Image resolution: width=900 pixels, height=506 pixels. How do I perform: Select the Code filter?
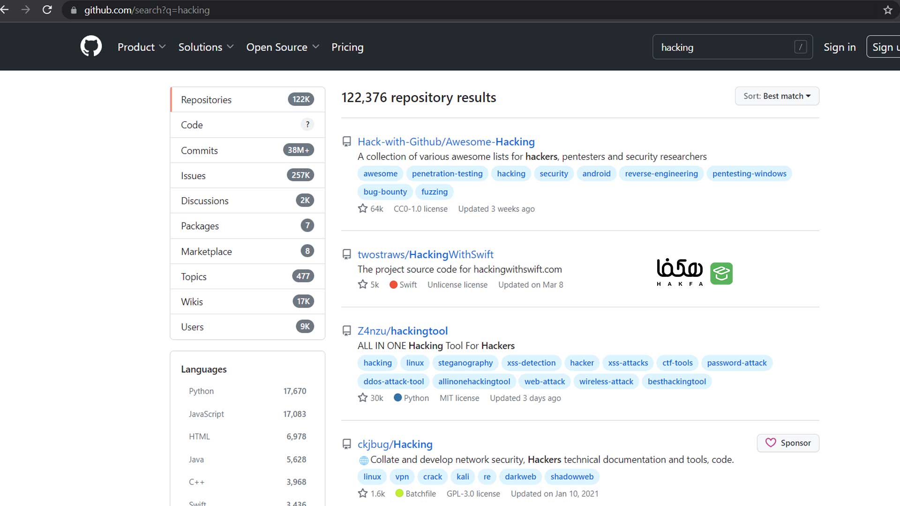pyautogui.click(x=247, y=125)
